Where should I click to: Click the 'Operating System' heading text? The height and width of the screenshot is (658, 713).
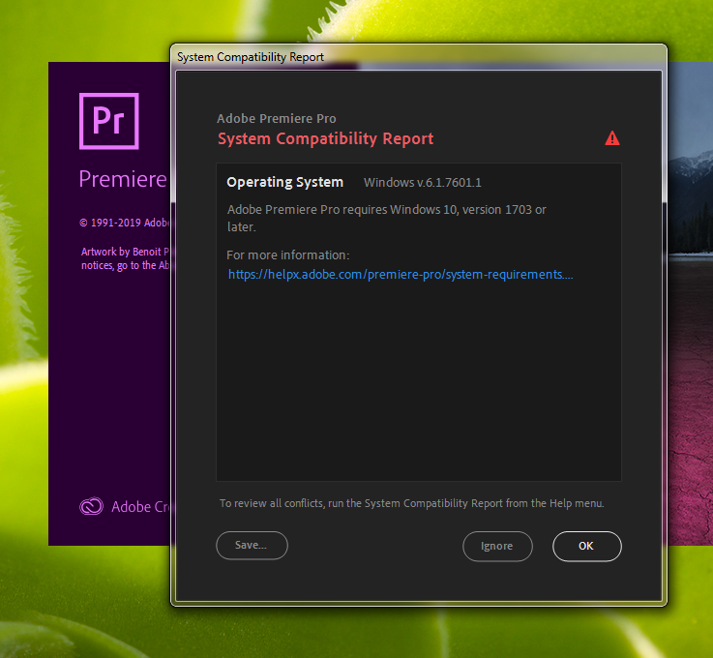[284, 182]
